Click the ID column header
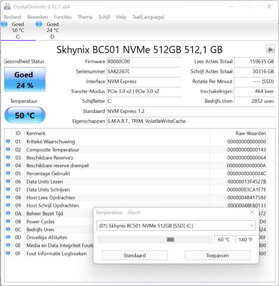Screen dimensions: 279x286 coord(18,133)
